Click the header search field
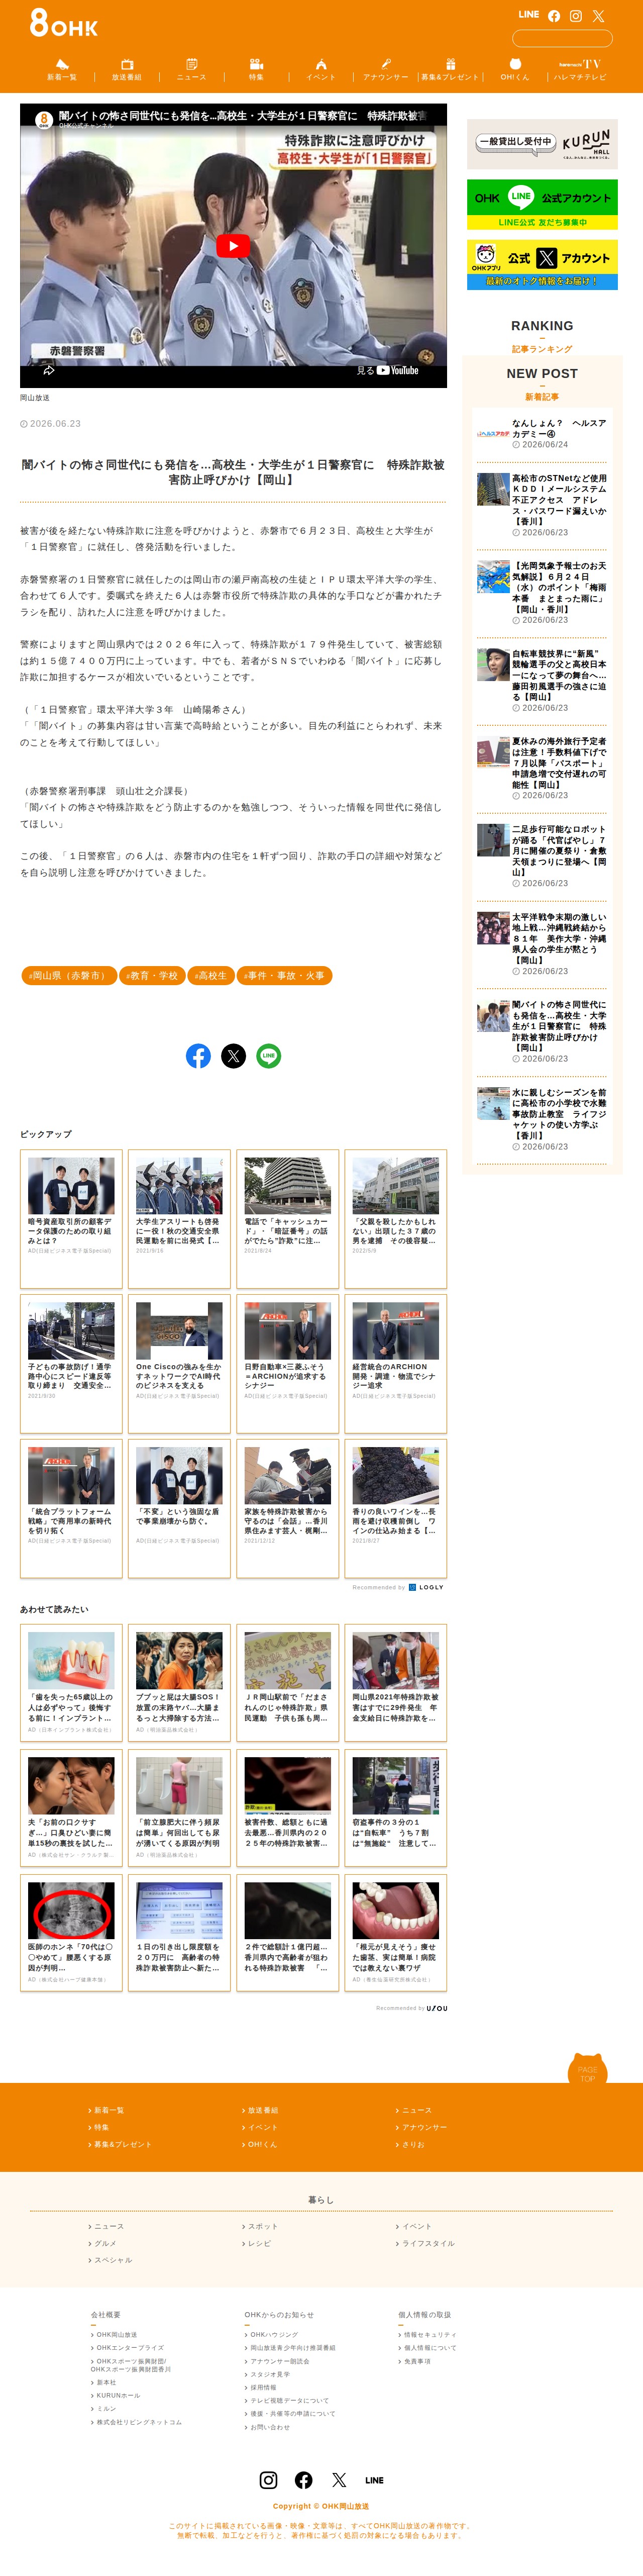 click(561, 39)
